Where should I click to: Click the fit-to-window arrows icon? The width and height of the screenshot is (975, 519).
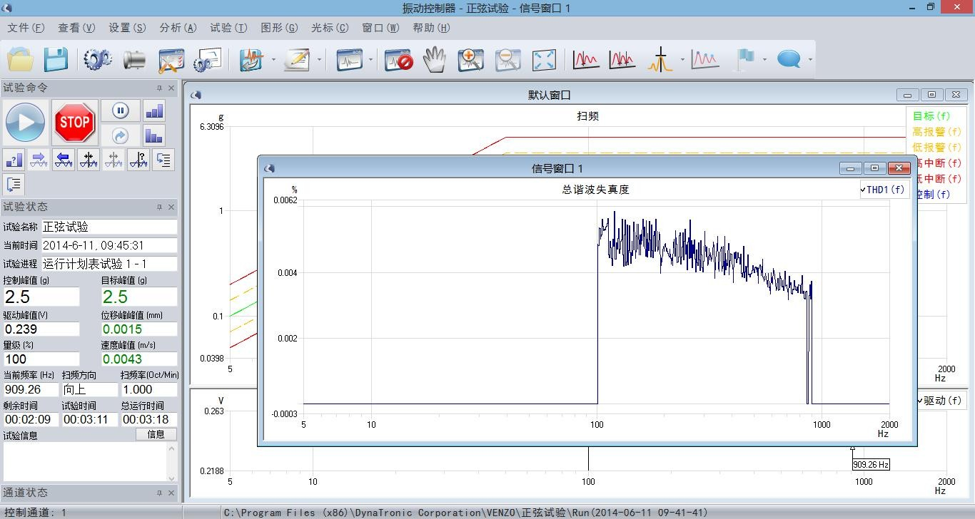(x=544, y=60)
